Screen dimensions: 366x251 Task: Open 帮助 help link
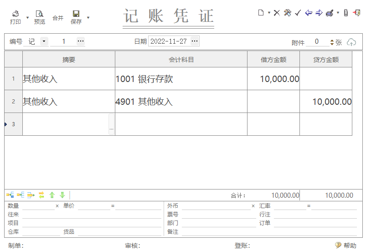pos(345,246)
